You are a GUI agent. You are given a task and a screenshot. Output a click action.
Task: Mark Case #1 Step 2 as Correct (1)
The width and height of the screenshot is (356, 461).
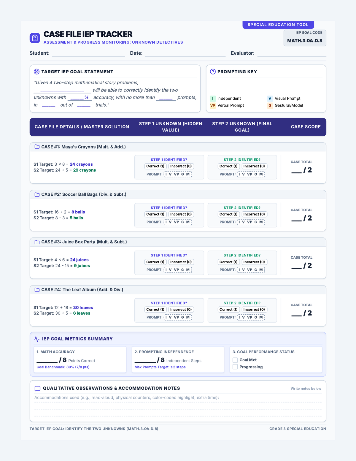click(x=229, y=166)
